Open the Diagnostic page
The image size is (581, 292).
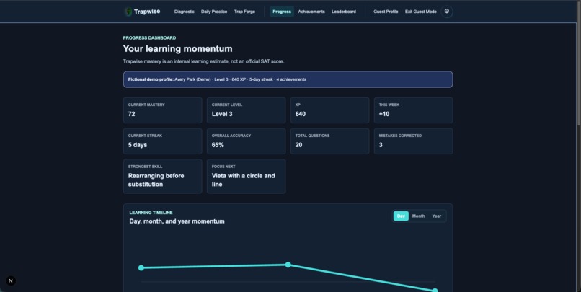pyautogui.click(x=184, y=12)
